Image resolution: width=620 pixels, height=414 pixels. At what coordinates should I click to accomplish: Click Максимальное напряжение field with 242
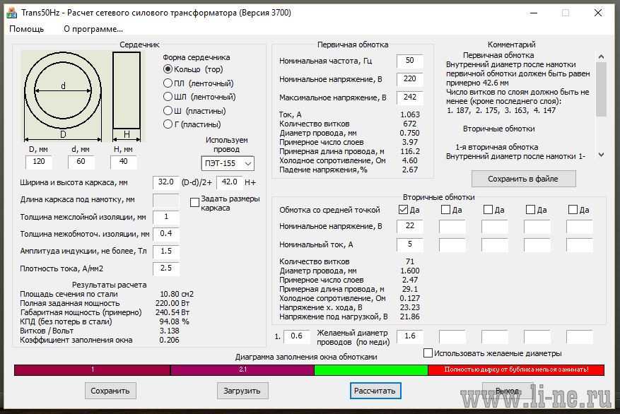click(x=409, y=97)
